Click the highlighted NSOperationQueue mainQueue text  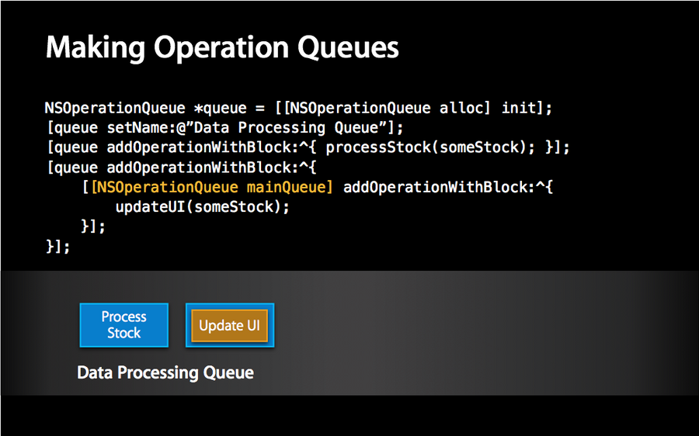click(212, 187)
